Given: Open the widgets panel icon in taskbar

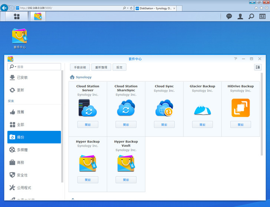Looking at the screenshot, I should click(x=262, y=16).
